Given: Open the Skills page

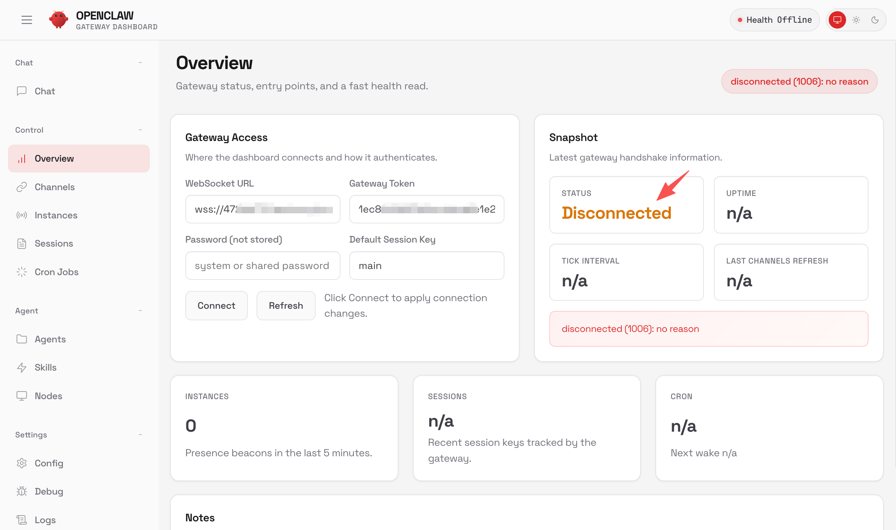Looking at the screenshot, I should (x=46, y=367).
